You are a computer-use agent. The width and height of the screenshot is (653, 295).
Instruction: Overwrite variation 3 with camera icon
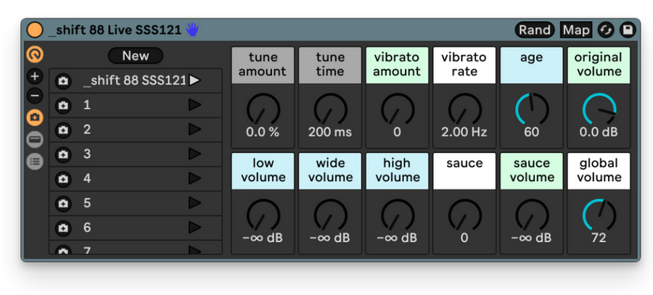click(x=63, y=155)
